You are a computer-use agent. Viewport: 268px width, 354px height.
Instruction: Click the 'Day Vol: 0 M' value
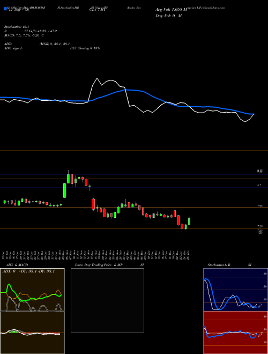168,16
